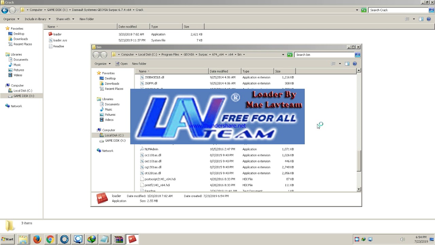Open Share with dropdown

tap(65, 19)
